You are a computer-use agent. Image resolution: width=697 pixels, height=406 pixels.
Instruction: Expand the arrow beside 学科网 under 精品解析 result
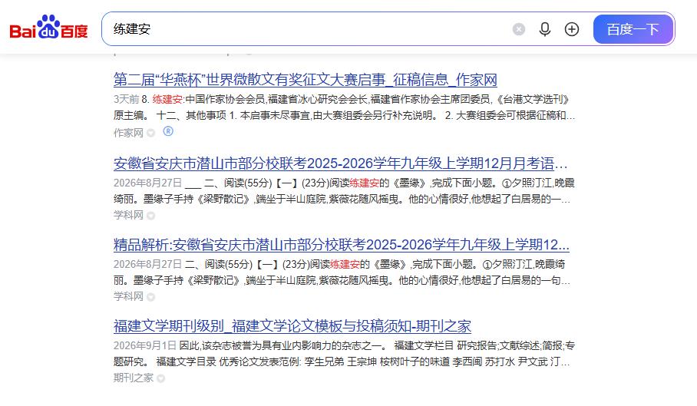(151, 297)
